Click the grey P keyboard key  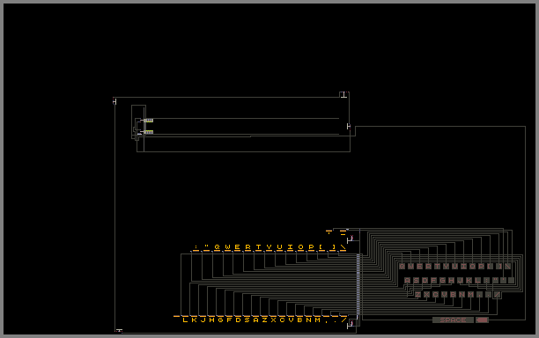[x=481, y=266]
